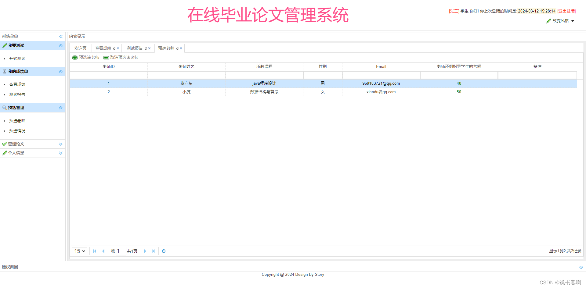Focus the Email filter field
Viewport: 586px width, 288px height.
click(381, 75)
